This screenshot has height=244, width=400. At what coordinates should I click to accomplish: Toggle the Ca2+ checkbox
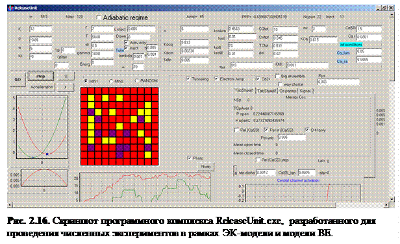tap(258, 79)
